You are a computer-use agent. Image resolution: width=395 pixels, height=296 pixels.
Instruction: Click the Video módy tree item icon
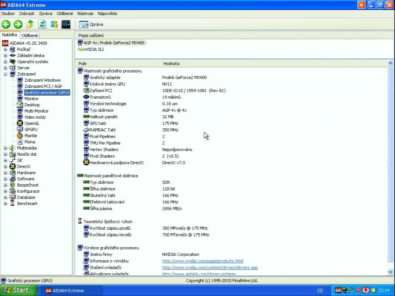point(20,117)
